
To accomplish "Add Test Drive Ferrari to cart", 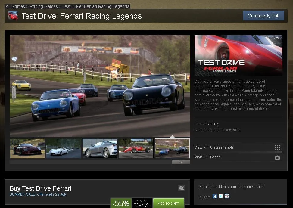I will pos(168,203).
